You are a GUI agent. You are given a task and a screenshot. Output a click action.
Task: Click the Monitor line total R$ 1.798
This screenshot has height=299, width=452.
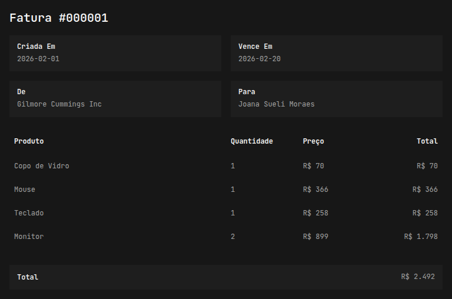click(x=421, y=237)
